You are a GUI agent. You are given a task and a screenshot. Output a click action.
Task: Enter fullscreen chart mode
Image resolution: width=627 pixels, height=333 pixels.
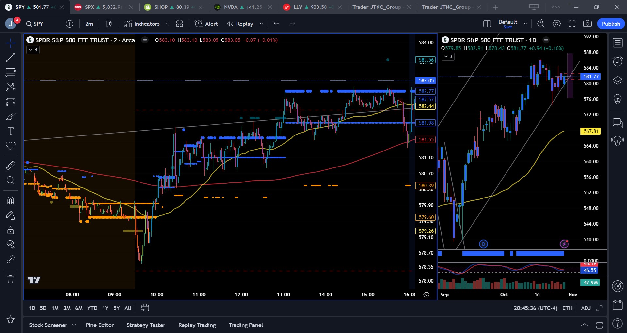point(572,24)
